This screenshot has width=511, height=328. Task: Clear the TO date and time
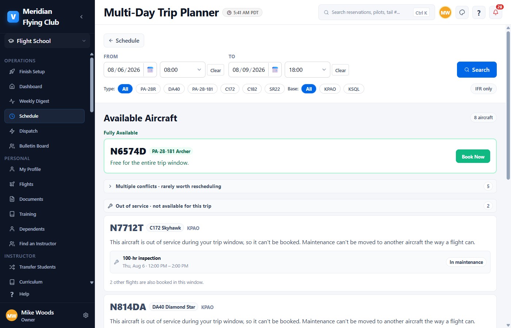click(x=341, y=70)
